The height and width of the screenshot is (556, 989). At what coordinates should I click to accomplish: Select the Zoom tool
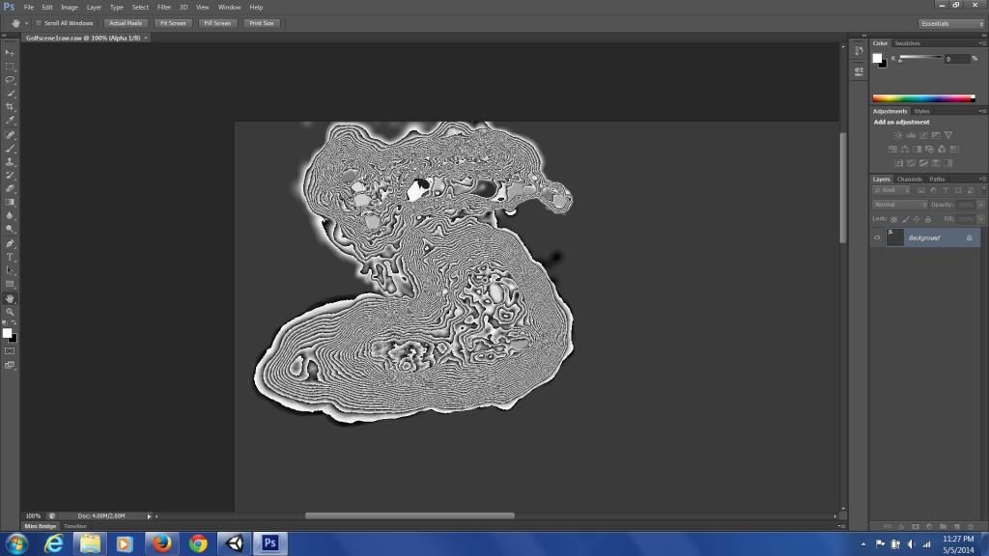click(11, 312)
